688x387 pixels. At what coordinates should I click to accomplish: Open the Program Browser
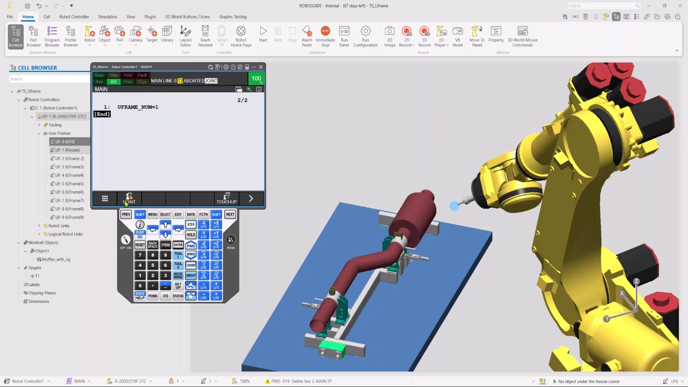point(52,37)
